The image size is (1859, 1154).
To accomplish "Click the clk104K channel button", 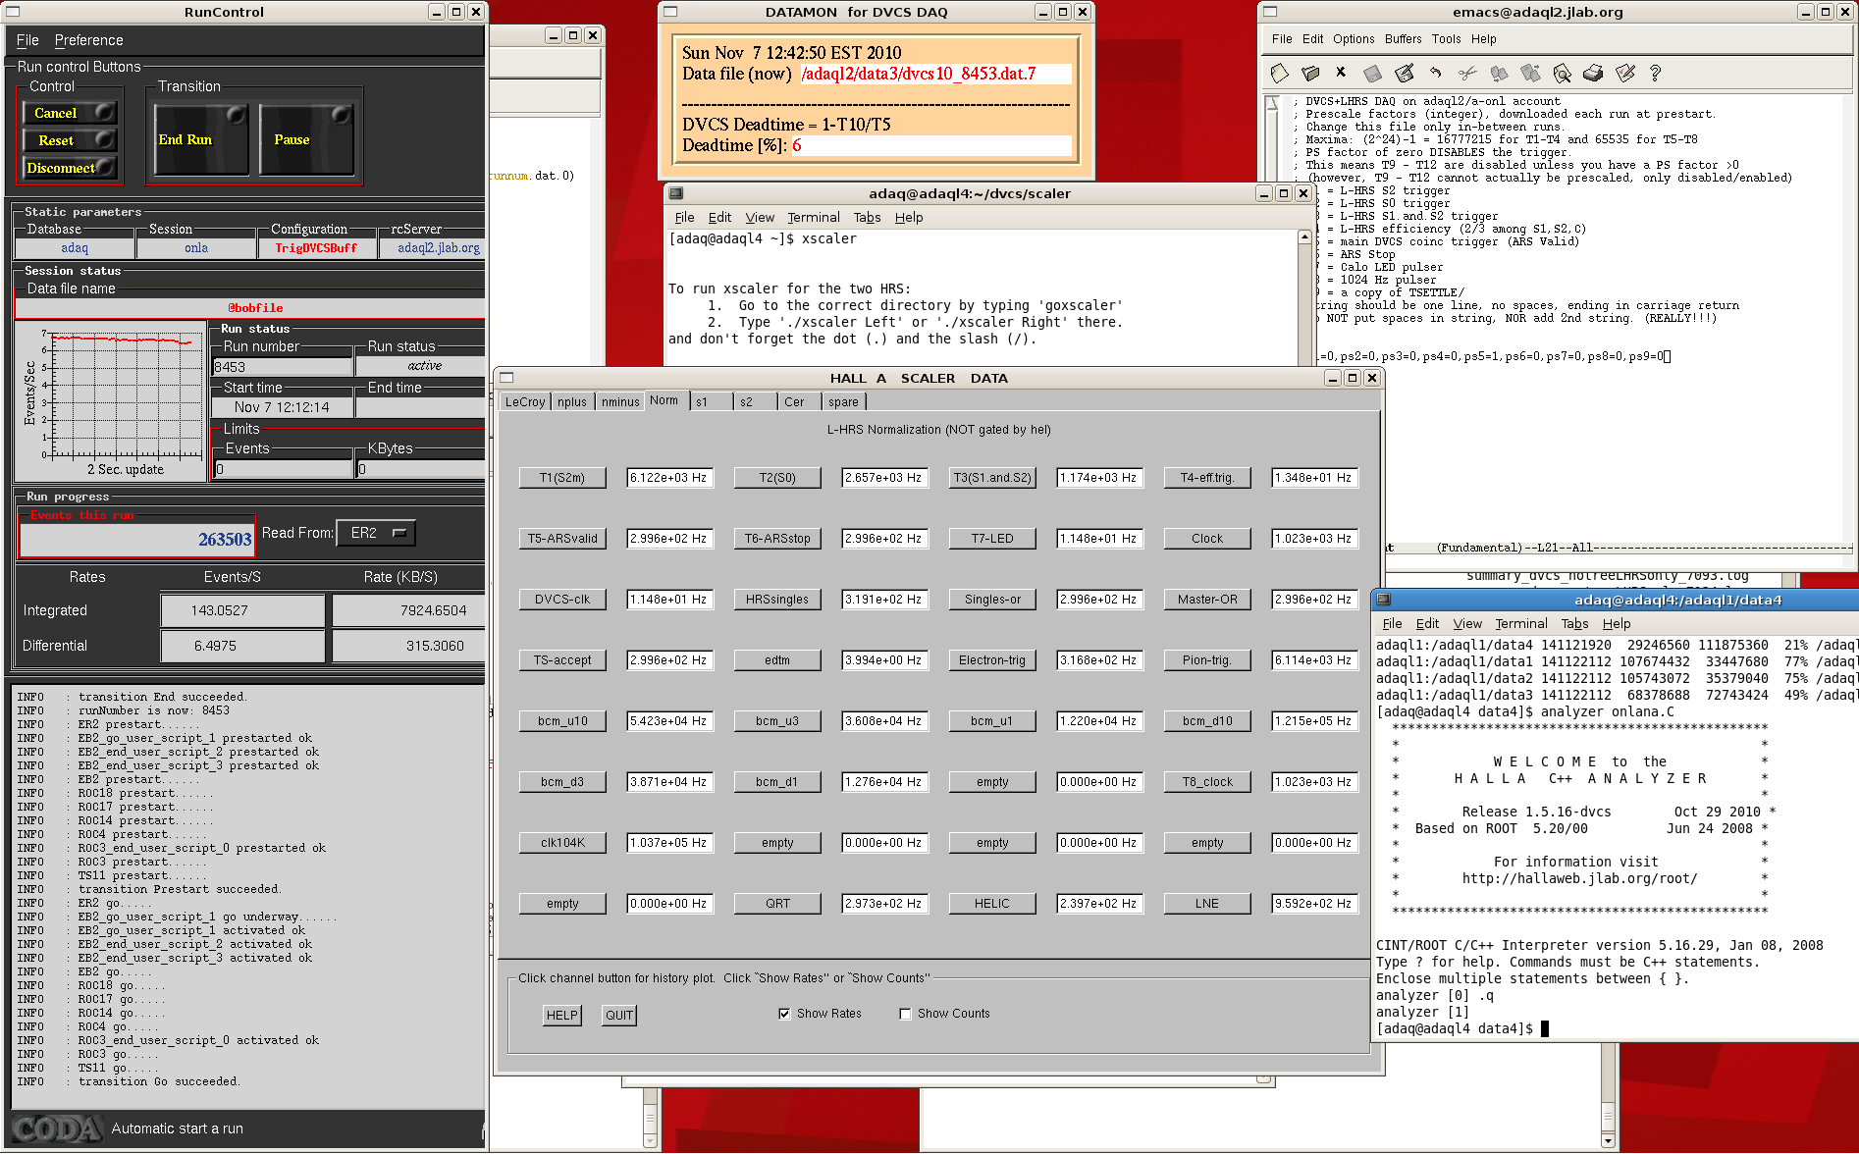I will [x=562, y=843].
